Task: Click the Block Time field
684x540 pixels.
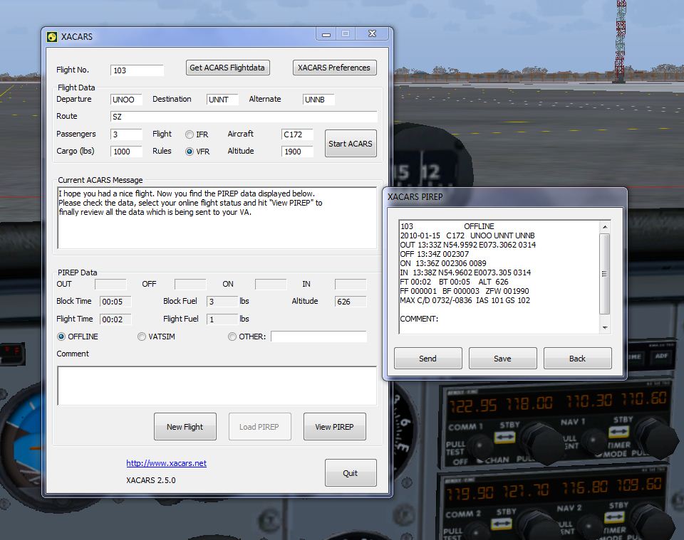Action: pos(115,302)
